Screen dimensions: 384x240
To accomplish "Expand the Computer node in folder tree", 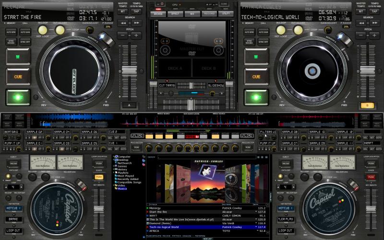I will [x=113, y=156].
